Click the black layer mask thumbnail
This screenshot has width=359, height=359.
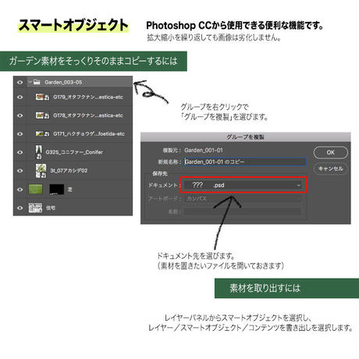click(57, 190)
